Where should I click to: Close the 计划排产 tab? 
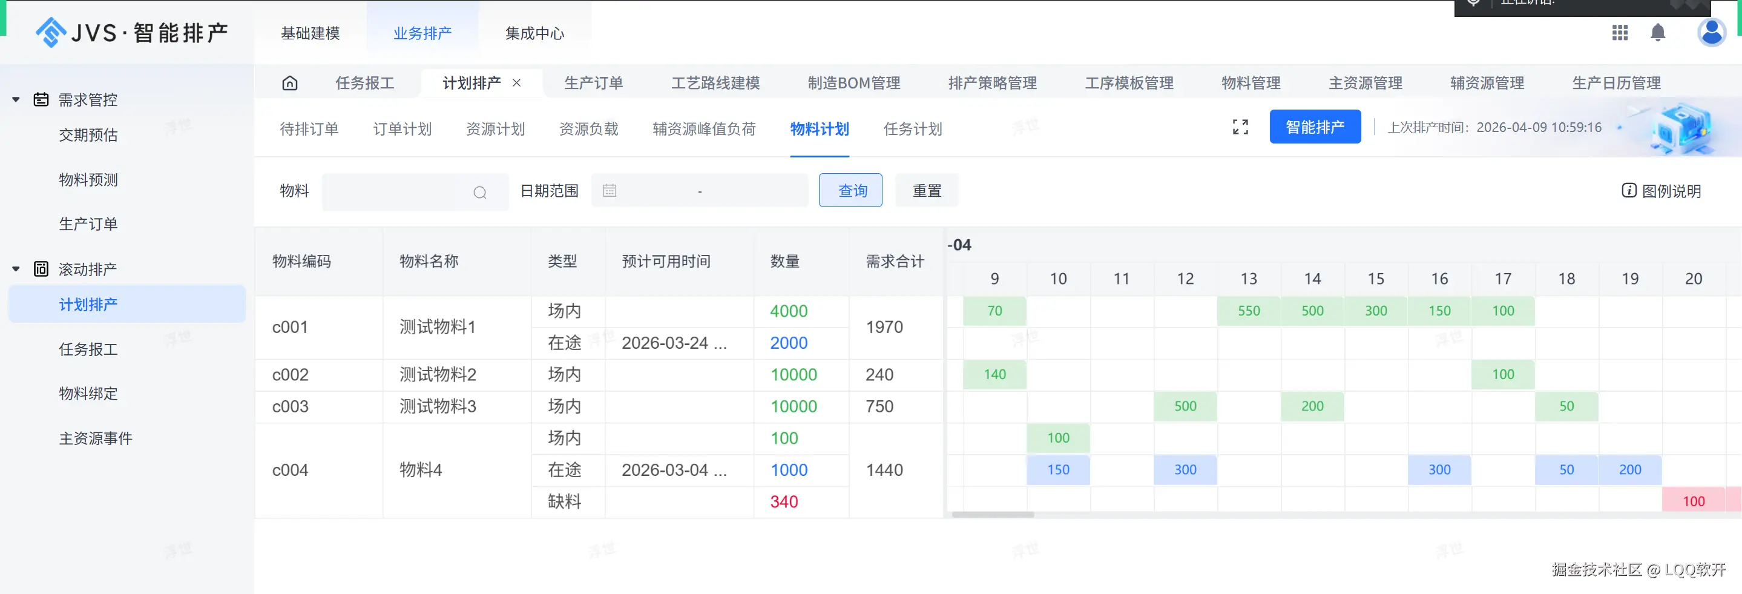[517, 82]
